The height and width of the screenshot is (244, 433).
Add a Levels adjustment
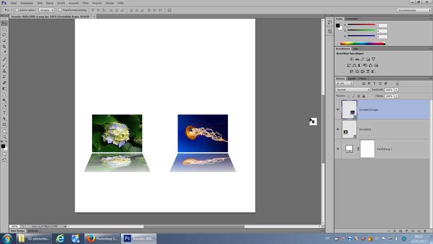[x=357, y=59]
